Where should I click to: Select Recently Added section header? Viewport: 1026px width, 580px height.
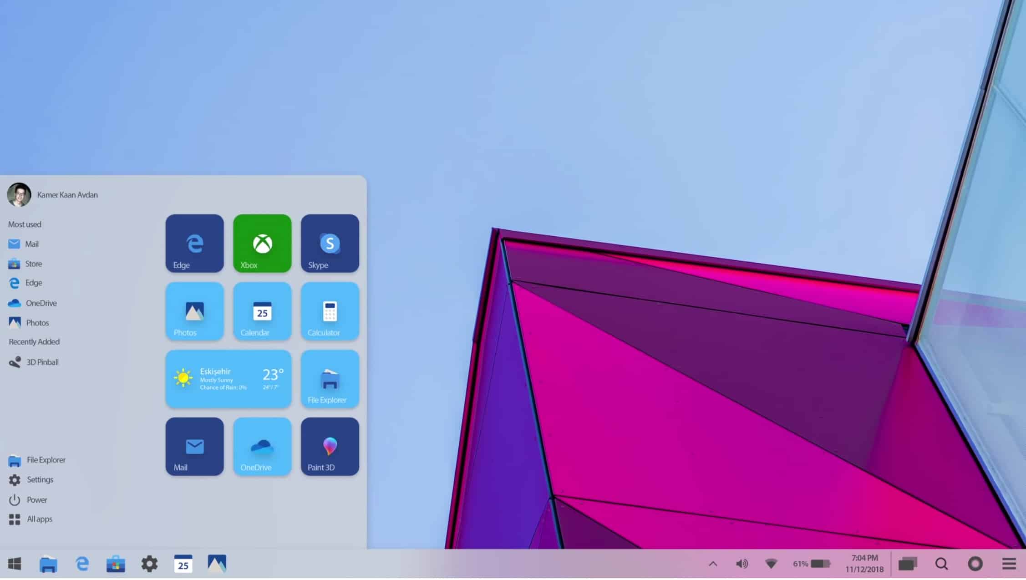pyautogui.click(x=34, y=341)
